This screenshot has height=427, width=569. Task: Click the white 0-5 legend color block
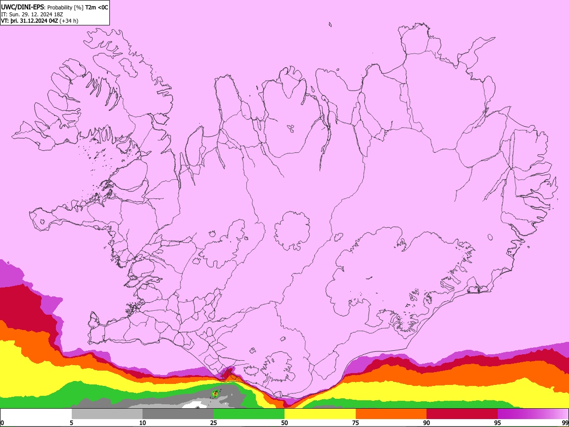coord(36,414)
